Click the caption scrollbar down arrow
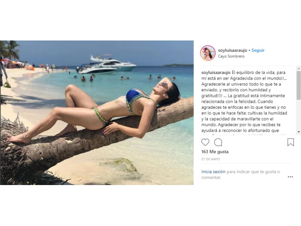301x226 pixels. point(299,132)
